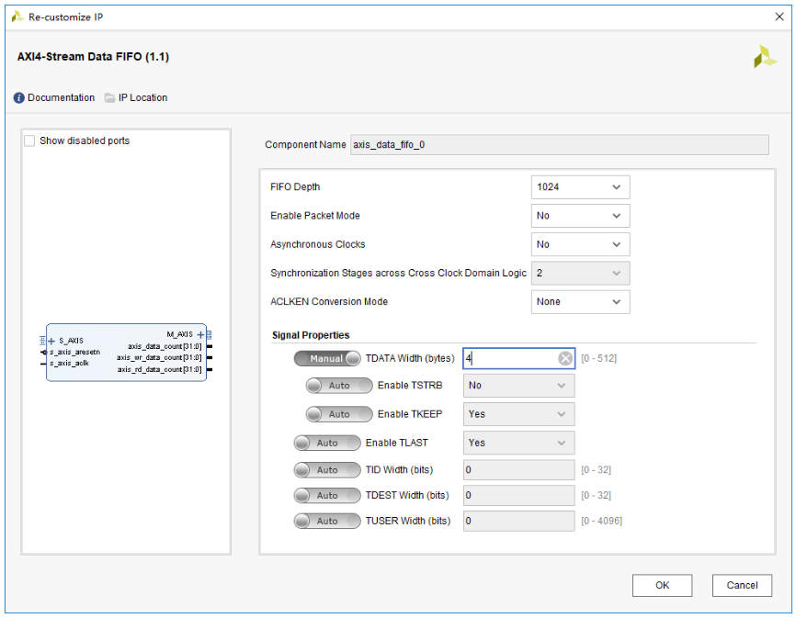Open the Asynchronous Clocks dropdown
The width and height of the screenshot is (796, 618).
coord(580,244)
